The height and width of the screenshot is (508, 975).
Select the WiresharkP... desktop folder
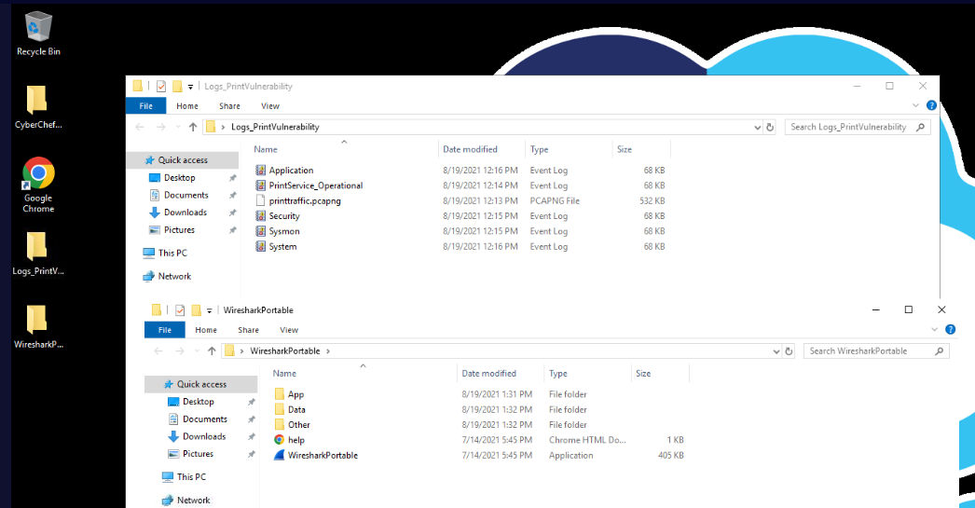point(38,326)
